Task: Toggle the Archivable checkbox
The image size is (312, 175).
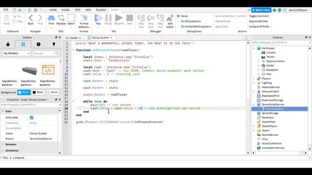Action: tap(31, 118)
